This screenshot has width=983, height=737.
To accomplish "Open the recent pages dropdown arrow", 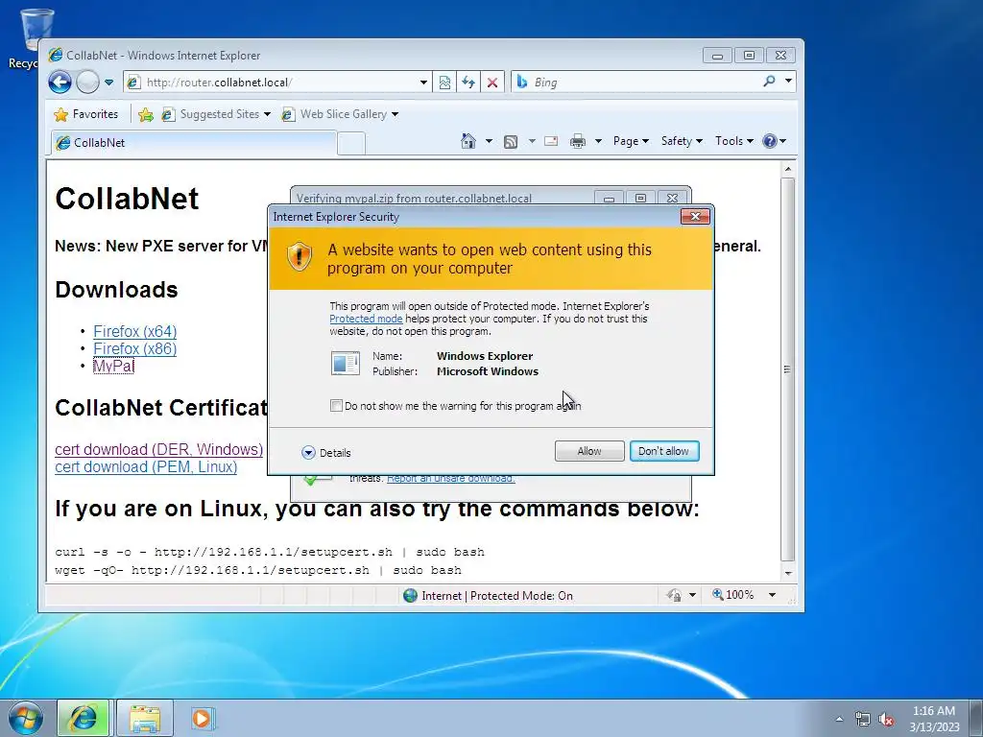I will point(109,83).
